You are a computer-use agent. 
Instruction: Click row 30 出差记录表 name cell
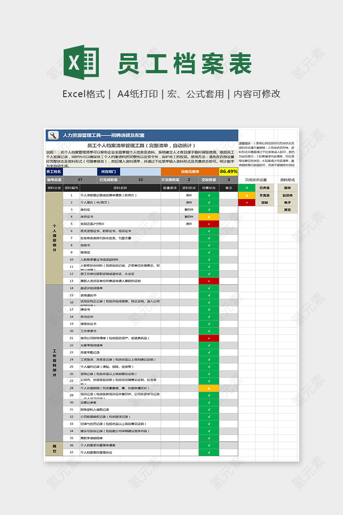click(120, 403)
